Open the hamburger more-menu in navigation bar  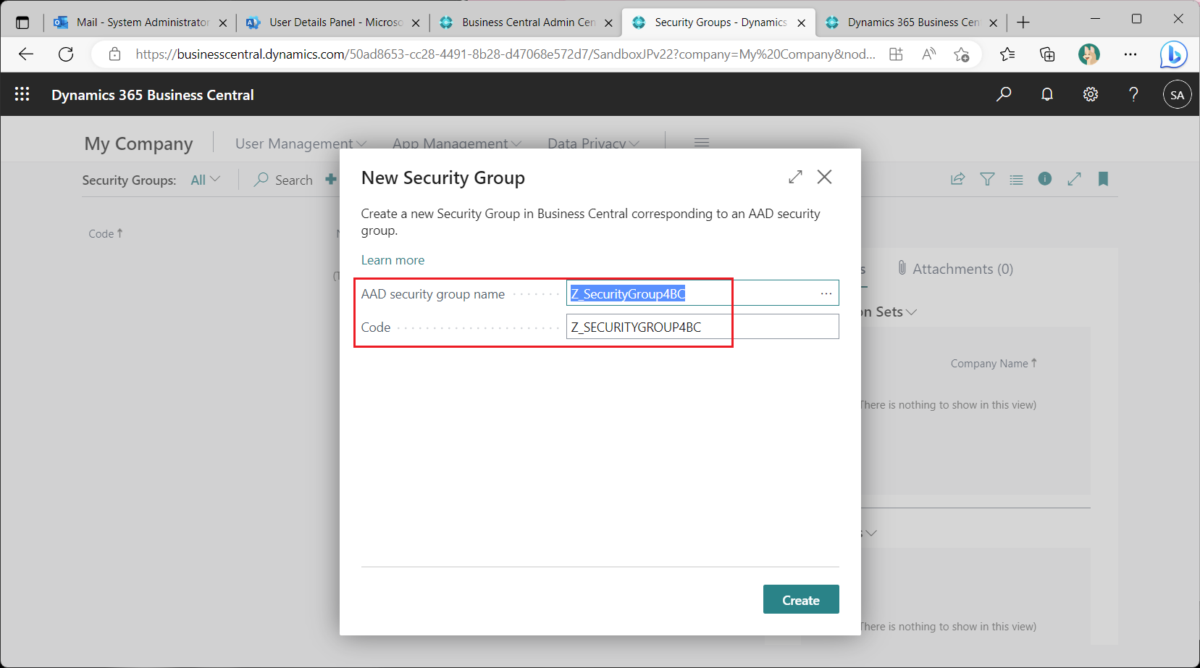click(702, 143)
